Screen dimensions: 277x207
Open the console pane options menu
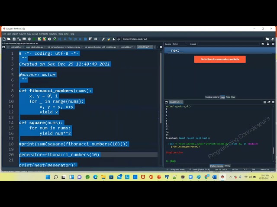(273, 102)
